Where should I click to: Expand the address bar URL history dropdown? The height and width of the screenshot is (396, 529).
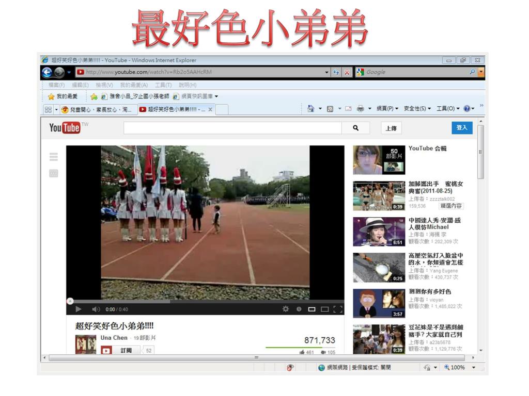[x=326, y=72]
